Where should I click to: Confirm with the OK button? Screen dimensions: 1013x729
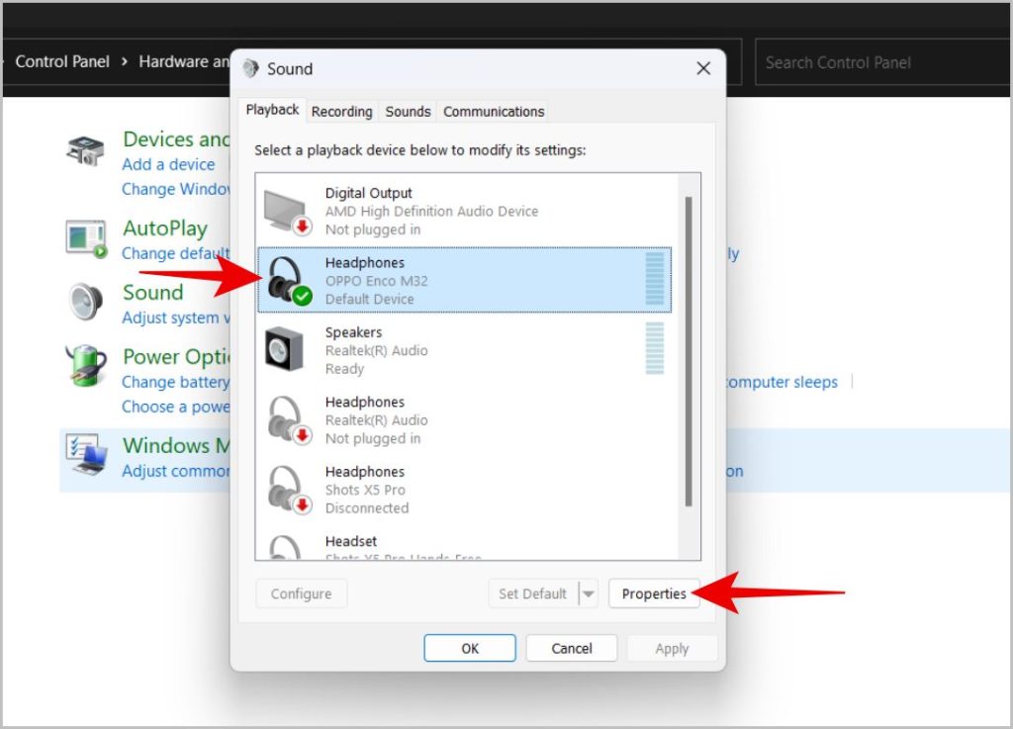[x=470, y=648]
